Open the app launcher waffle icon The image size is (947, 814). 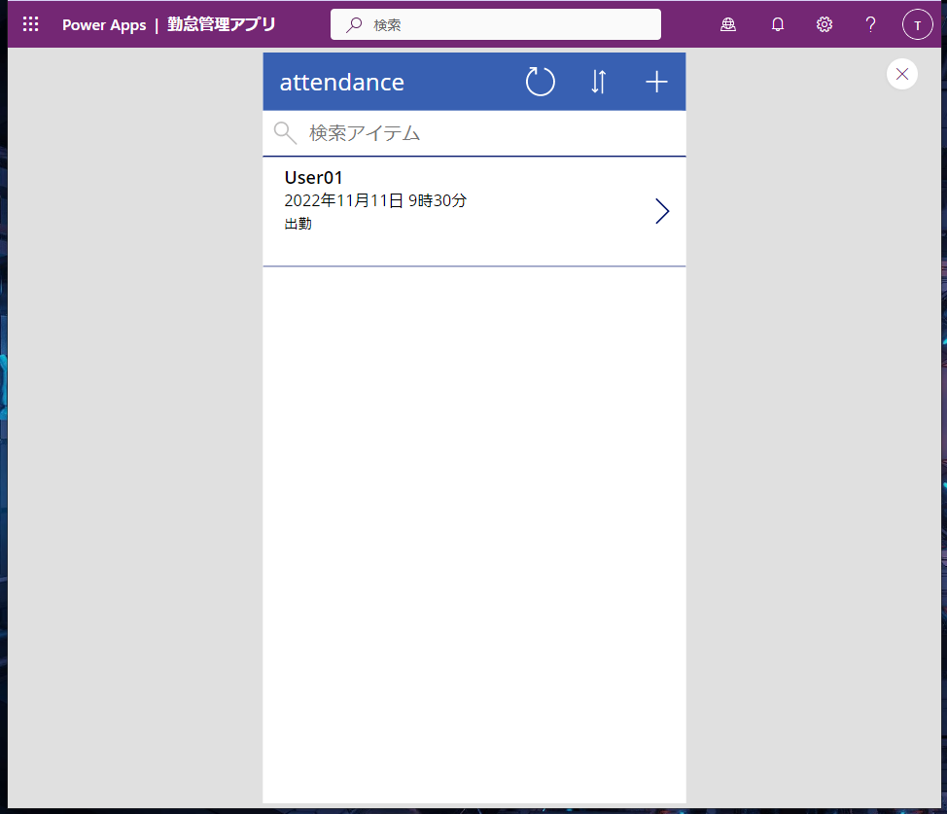[x=30, y=24]
